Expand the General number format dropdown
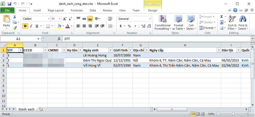Image resolution: width=255 pixels, height=117 pixels. [150, 19]
